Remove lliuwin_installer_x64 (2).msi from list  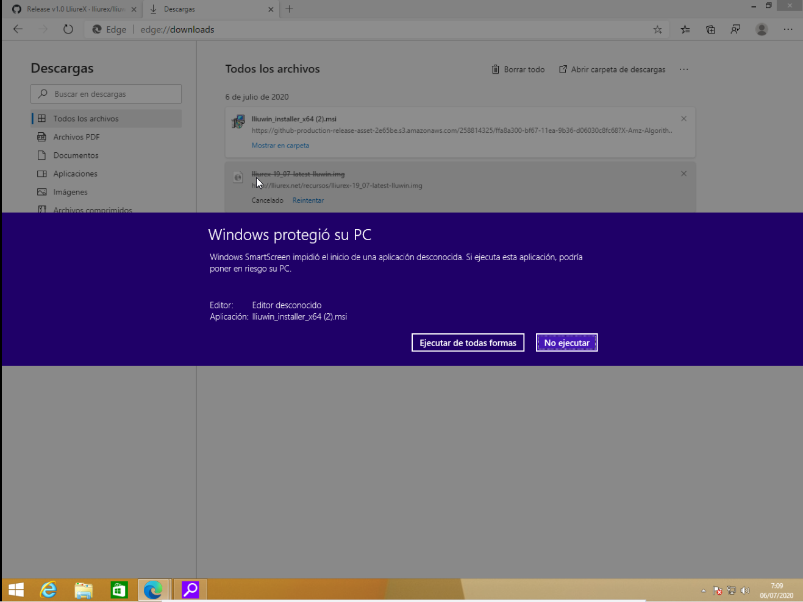coord(683,119)
